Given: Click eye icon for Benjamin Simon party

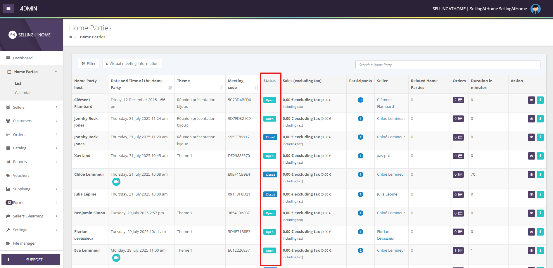Looking at the screenshot, I should coord(531,213).
